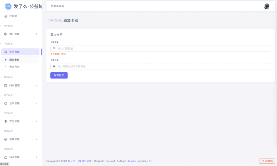
Task: Expand the DNS管理 chevron
Action: [37, 85]
